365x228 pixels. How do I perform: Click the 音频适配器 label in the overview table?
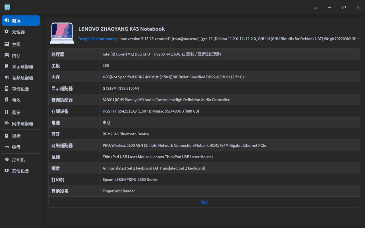62,100
